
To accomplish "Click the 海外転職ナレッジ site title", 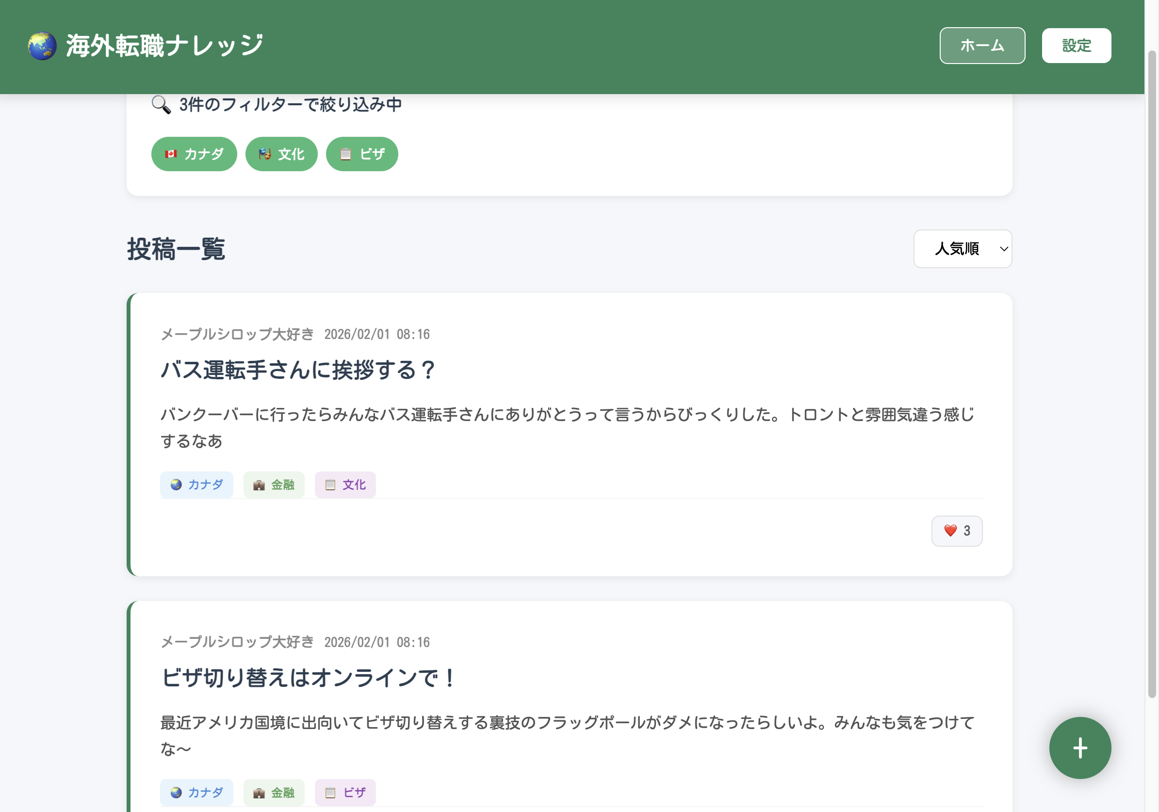I will (x=164, y=46).
